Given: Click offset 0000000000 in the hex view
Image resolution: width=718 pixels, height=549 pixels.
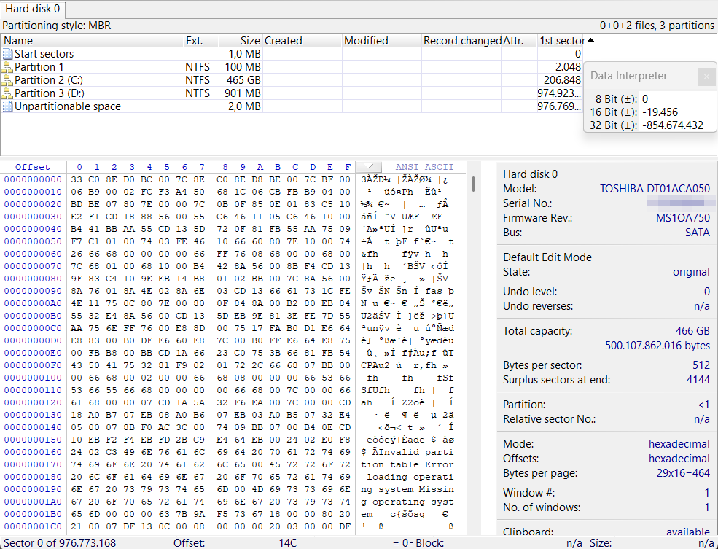Looking at the screenshot, I should pos(33,179).
